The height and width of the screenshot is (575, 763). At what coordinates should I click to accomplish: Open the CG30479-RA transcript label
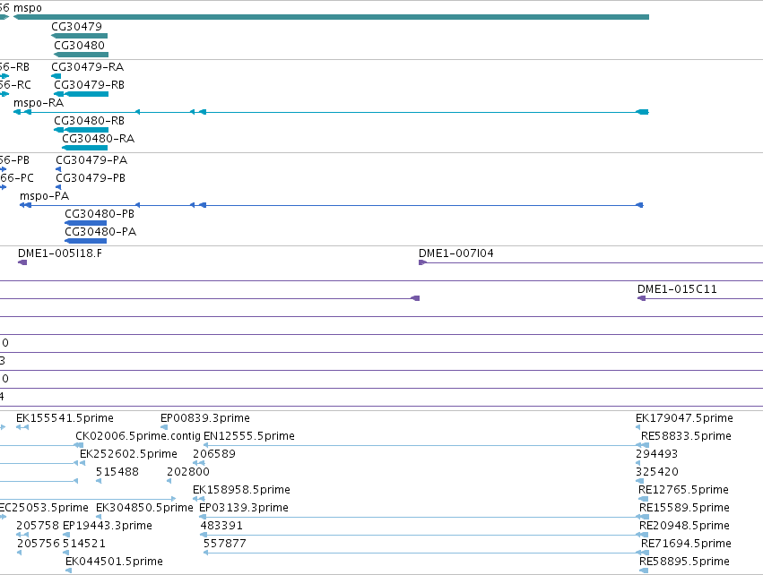[x=88, y=66]
